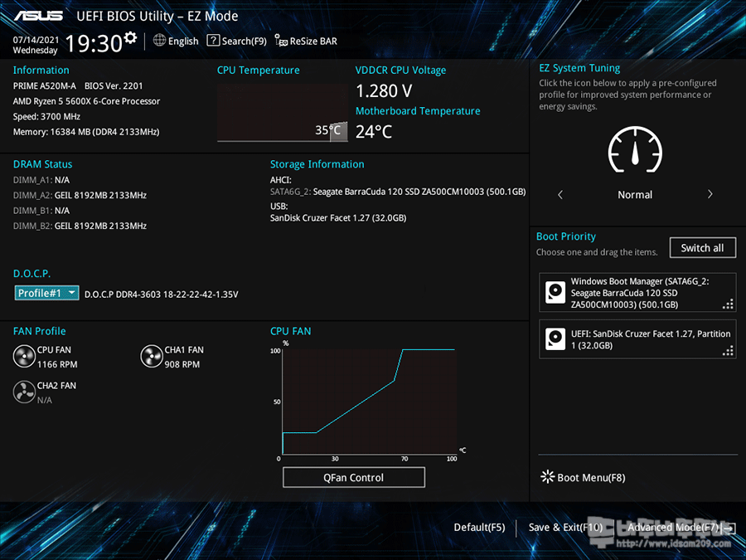
Task: Click the CHA2 FAN icon
Action: click(24, 392)
